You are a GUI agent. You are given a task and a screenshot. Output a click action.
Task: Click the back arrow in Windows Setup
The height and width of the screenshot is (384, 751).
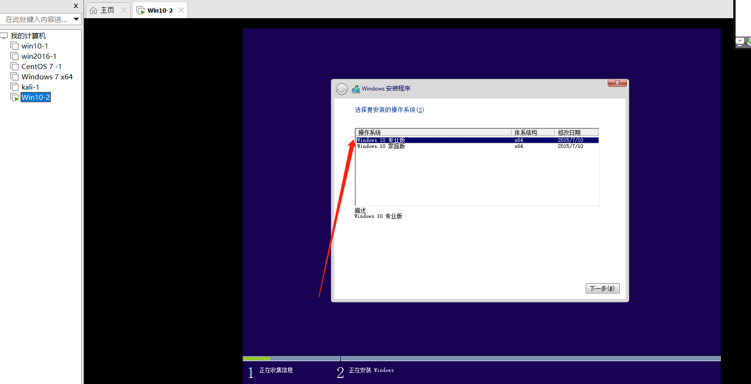pyautogui.click(x=342, y=89)
